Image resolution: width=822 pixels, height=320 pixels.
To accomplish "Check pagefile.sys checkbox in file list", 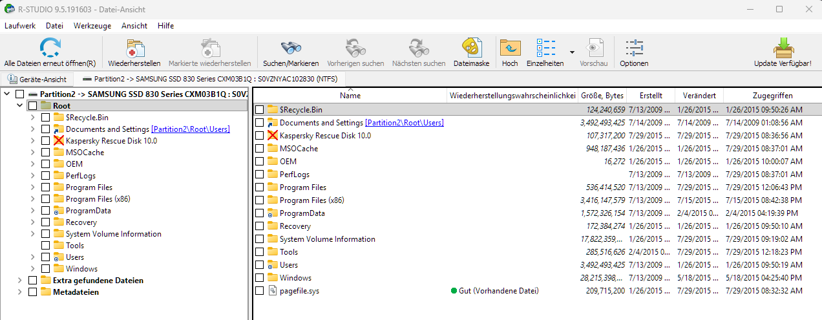I will click(259, 291).
